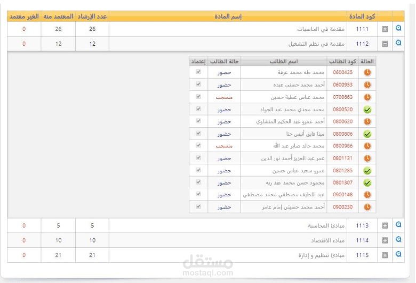Click attendance status حضور for student 0900230

coord(224,207)
